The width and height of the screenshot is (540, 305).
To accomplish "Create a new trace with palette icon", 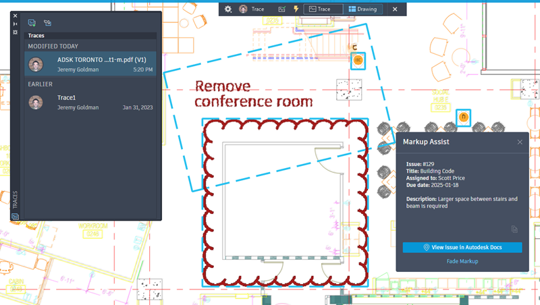I will (32, 23).
